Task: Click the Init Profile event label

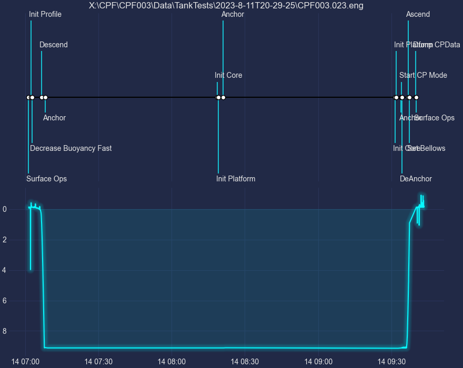Action: pos(45,14)
